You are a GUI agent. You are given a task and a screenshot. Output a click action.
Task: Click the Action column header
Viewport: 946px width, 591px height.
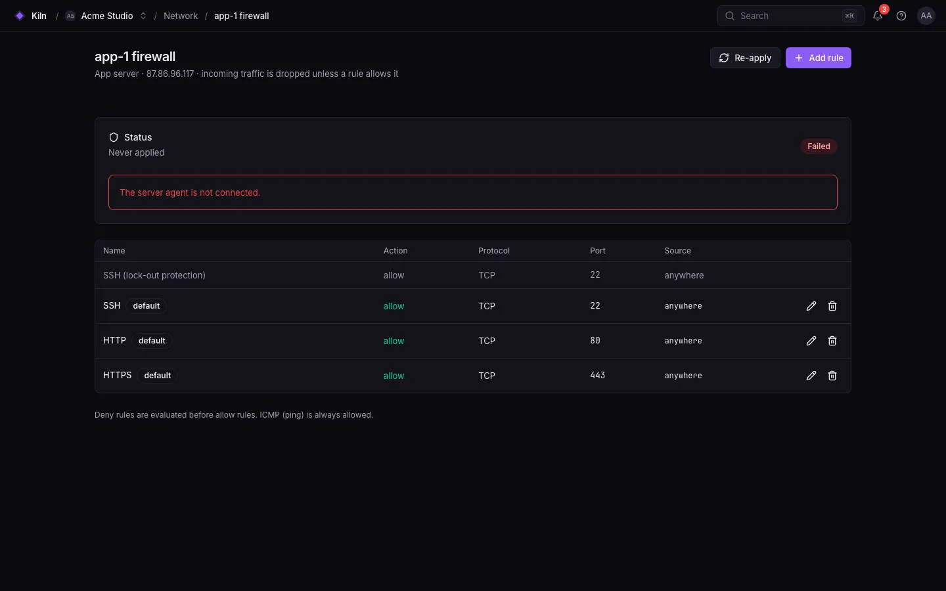(x=395, y=251)
